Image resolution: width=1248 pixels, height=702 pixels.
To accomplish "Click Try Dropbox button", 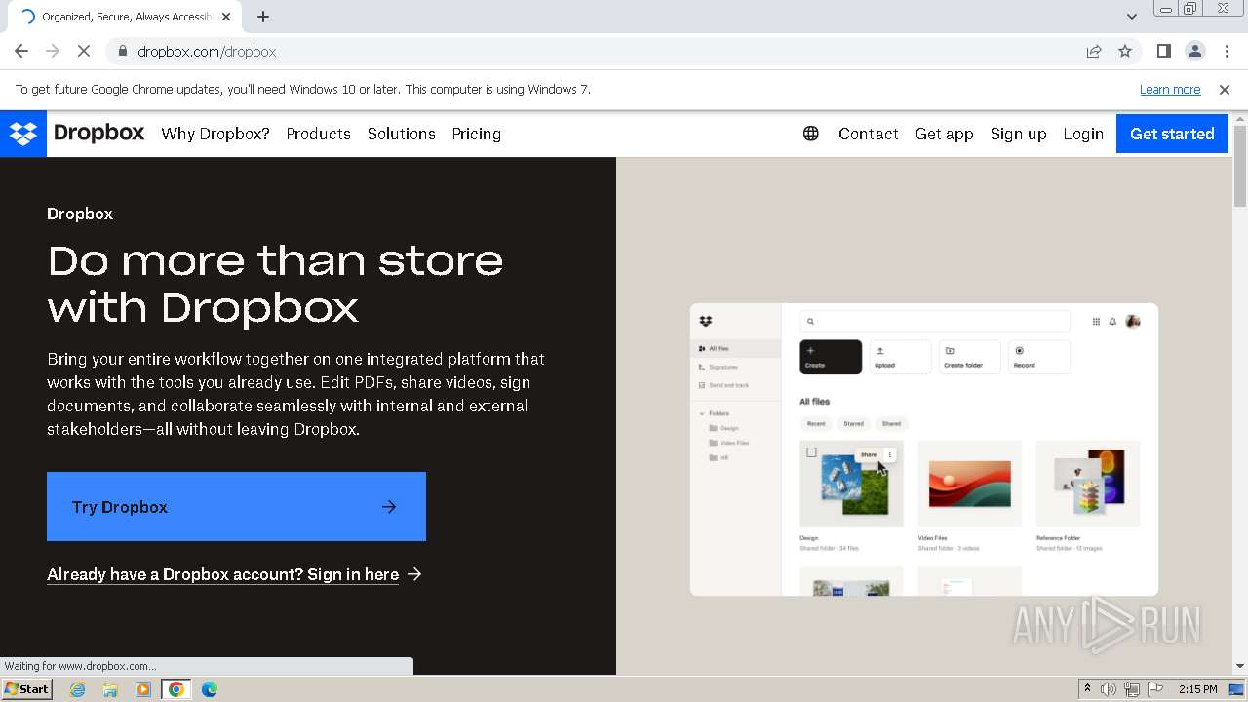I will [236, 507].
